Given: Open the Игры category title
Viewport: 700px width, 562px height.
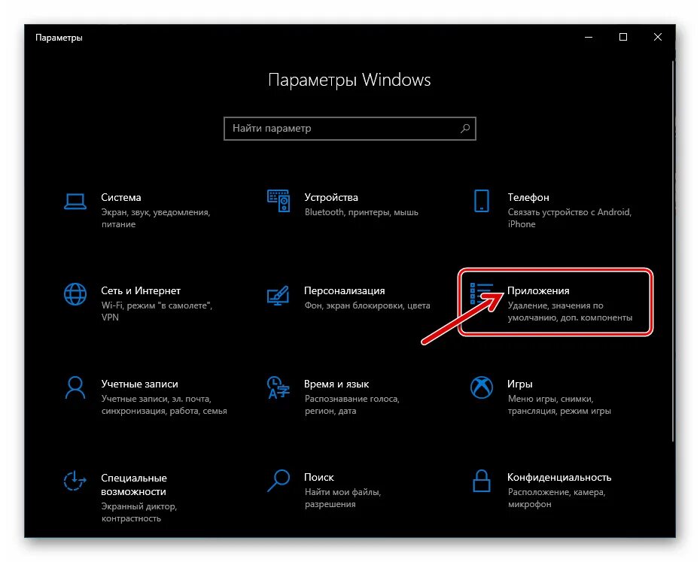Looking at the screenshot, I should [519, 384].
